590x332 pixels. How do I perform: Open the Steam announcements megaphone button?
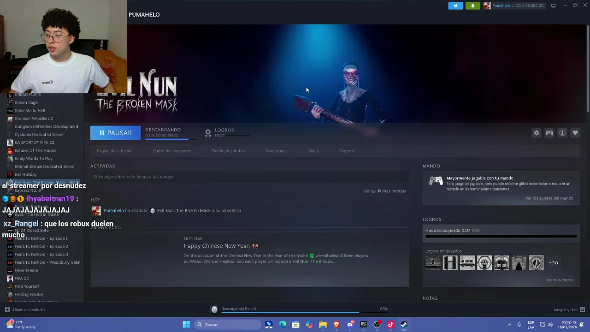pyautogui.click(x=455, y=6)
